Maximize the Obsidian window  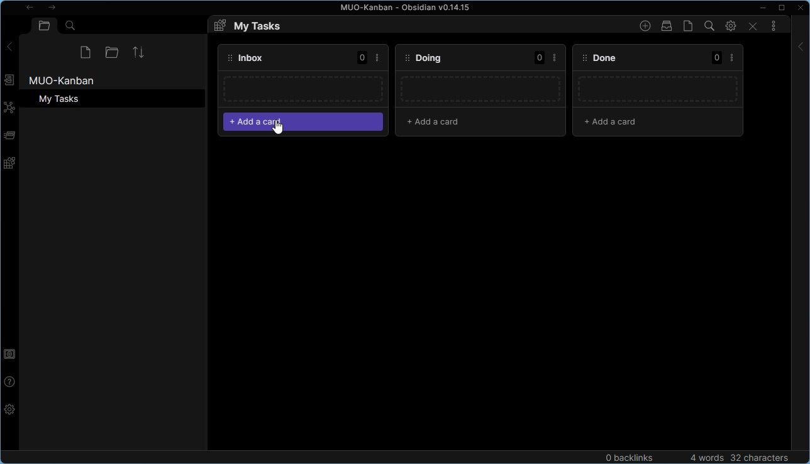click(782, 8)
